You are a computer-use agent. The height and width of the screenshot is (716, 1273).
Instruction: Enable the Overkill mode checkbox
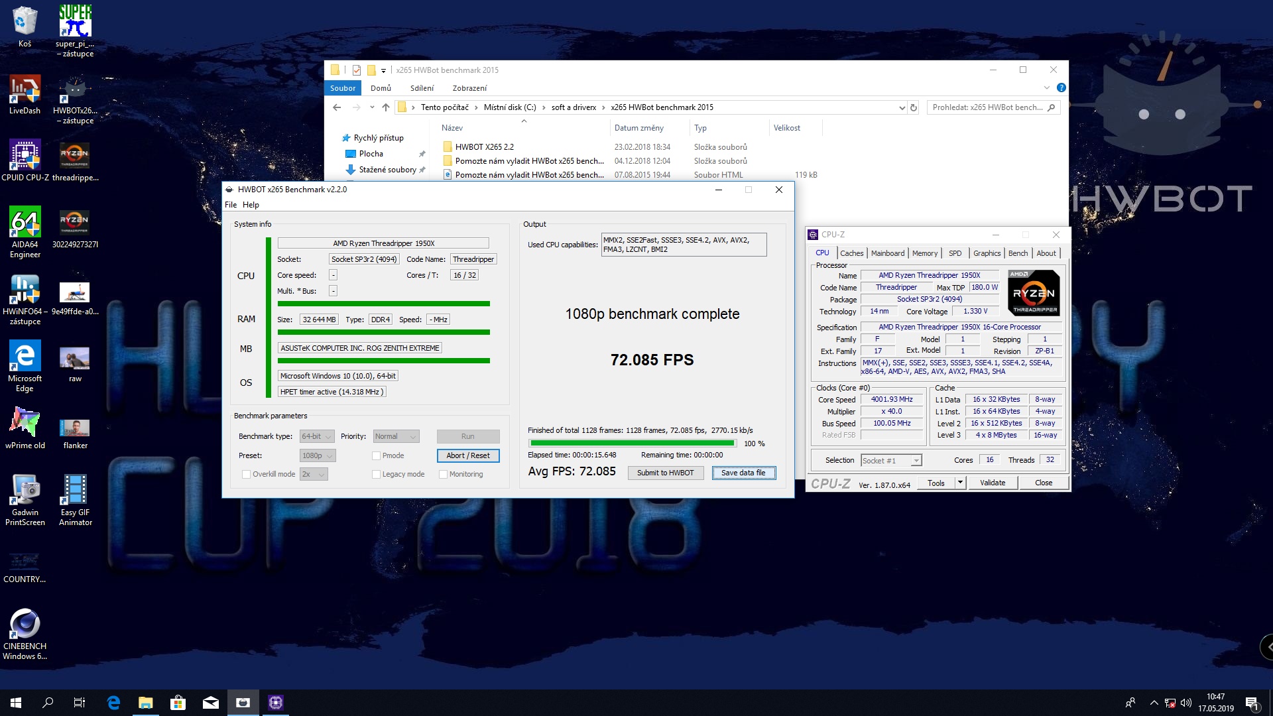247,474
